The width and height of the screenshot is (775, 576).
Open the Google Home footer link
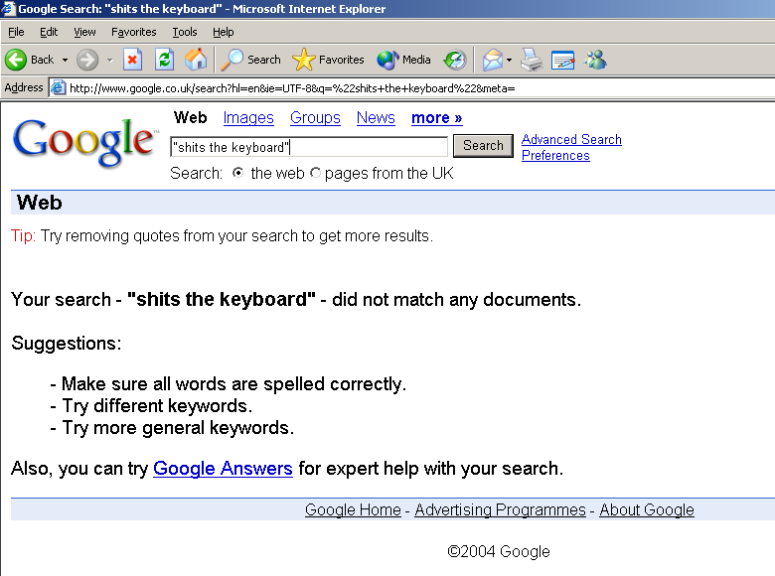[x=353, y=509]
